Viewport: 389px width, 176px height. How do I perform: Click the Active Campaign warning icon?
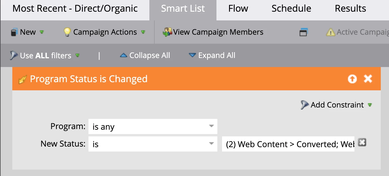[330, 32]
